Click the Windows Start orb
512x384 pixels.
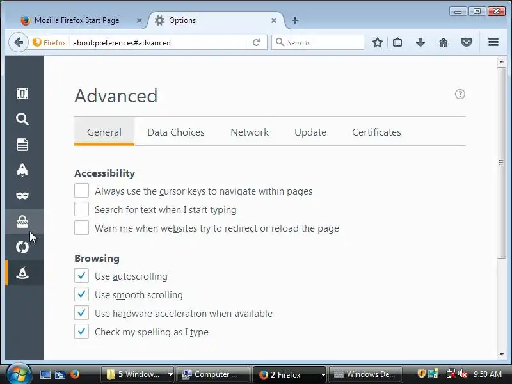pos(19,374)
